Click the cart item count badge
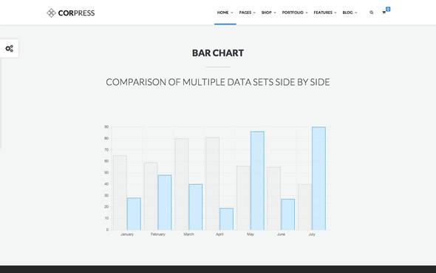The height and width of the screenshot is (273, 436). 388,9
